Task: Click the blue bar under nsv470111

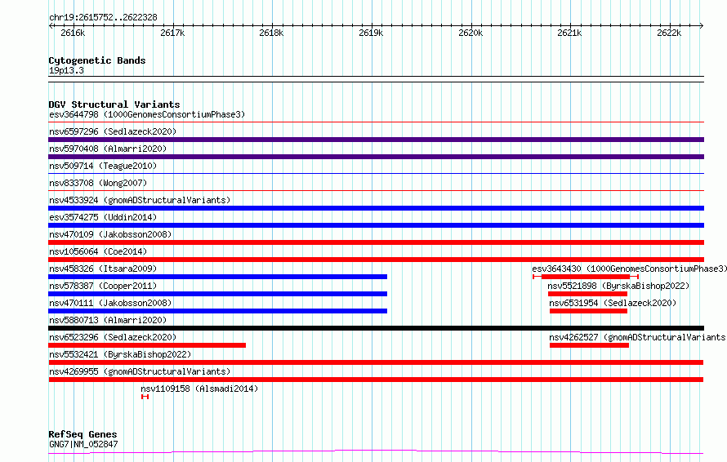Action: 217,311
